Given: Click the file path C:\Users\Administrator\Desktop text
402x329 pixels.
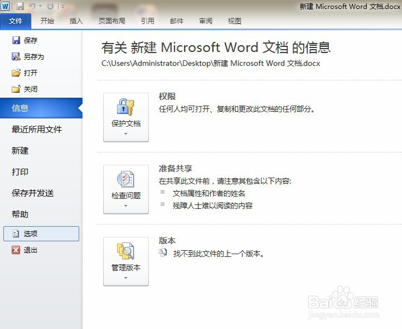Looking at the screenshot, I should point(211,63).
